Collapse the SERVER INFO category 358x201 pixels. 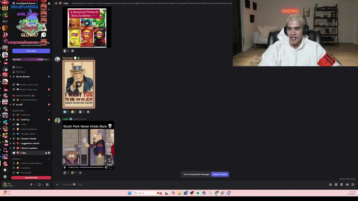tap(19, 111)
